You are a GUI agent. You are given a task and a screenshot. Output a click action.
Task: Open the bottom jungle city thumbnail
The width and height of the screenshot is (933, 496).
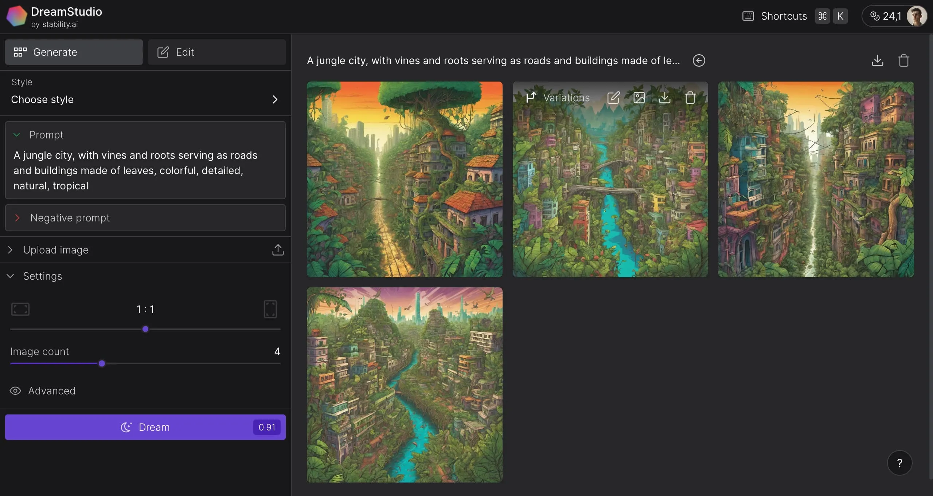pyautogui.click(x=404, y=385)
